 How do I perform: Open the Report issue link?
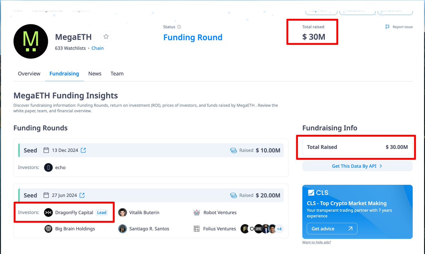403,27
